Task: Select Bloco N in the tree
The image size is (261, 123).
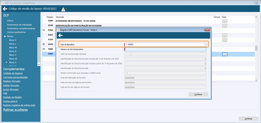Action: click(x=13, y=51)
